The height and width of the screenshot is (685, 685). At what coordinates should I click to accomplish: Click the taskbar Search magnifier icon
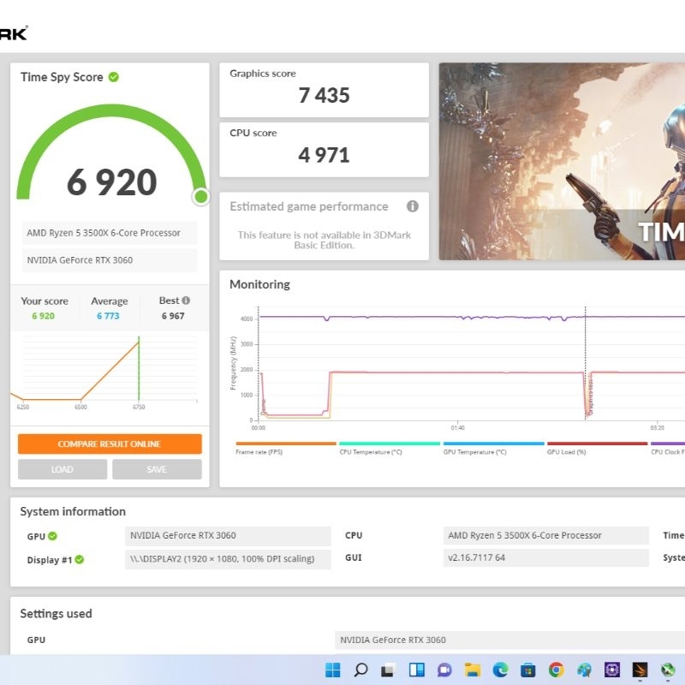click(360, 669)
